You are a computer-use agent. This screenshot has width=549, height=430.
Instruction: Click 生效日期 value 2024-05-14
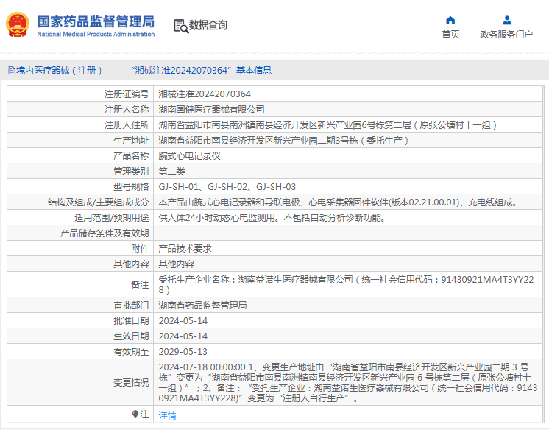tap(183, 336)
